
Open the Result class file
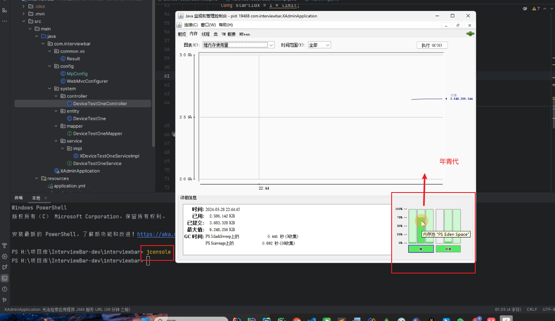pyautogui.click(x=73, y=59)
